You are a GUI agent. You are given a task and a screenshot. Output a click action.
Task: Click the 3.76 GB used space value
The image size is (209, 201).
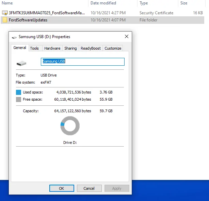(x=106, y=92)
